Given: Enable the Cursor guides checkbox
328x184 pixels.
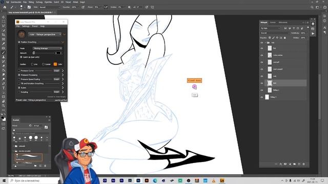Looking at the screenshot, I should pyautogui.click(x=43, y=64).
